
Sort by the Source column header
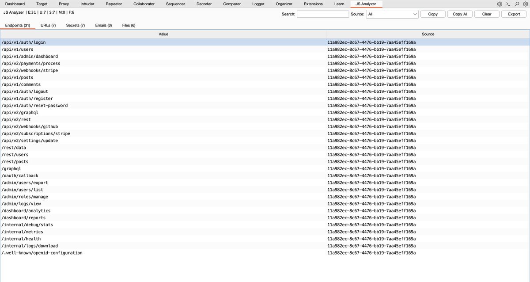tap(428, 34)
